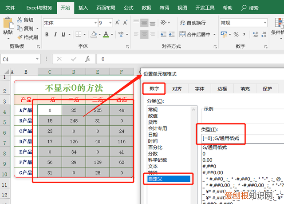Screen dimensions: 284x204
Task: Switch to the 字体 tab in dialog
Action: tap(200, 89)
